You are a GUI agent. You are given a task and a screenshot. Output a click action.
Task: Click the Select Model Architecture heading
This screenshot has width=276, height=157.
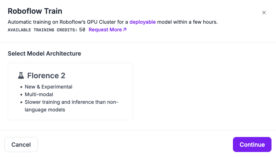coord(44,54)
